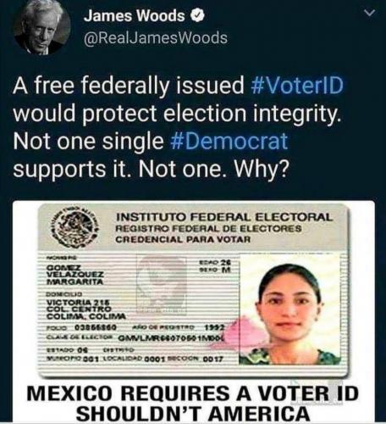Click the blue verified badge checkmark
386x424 pixels.
pos(198,16)
